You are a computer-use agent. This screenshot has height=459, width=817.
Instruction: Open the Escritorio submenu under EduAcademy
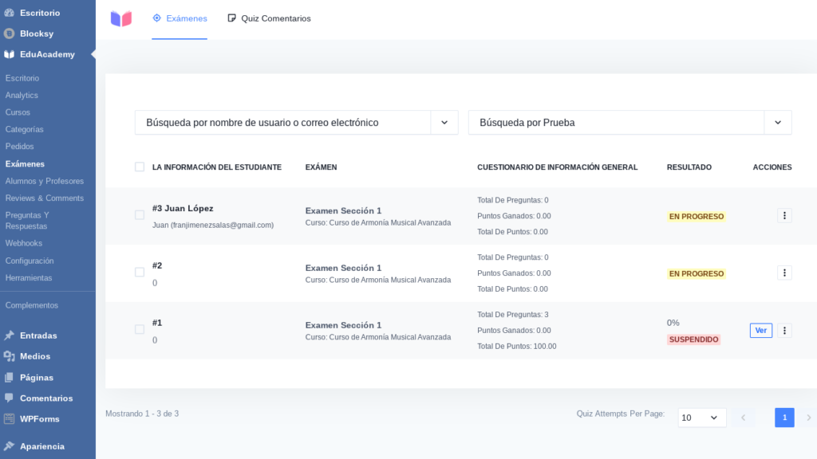tap(22, 78)
